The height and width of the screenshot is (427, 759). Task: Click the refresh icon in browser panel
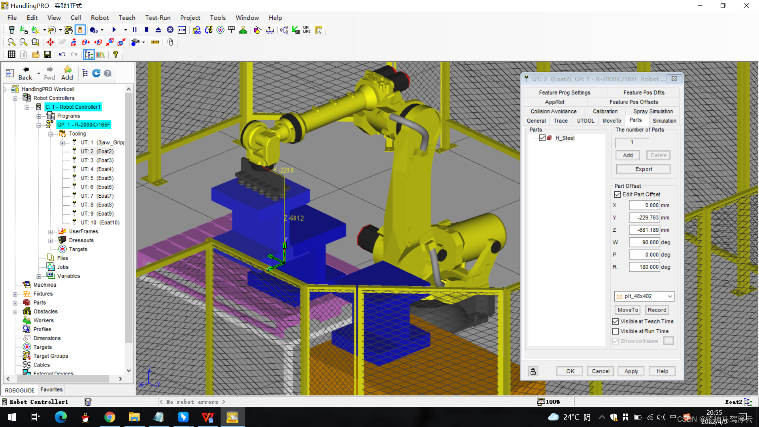96,73
